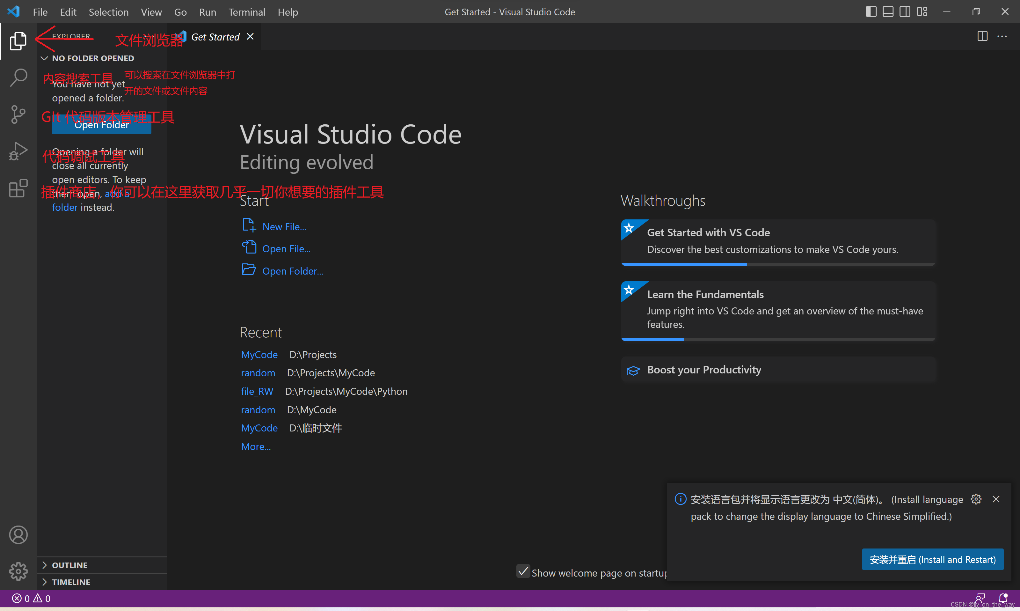Open the Selection menu
The width and height of the screenshot is (1020, 611).
point(109,12)
